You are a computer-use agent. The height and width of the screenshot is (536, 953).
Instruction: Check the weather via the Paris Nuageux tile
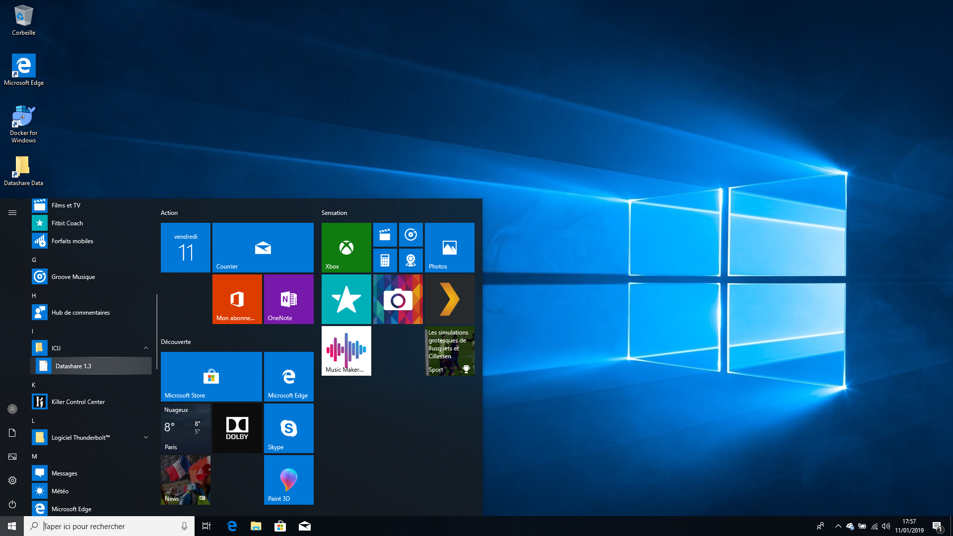[185, 428]
